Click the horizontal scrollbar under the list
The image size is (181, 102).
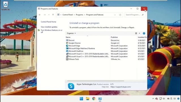[x=96, y=81]
